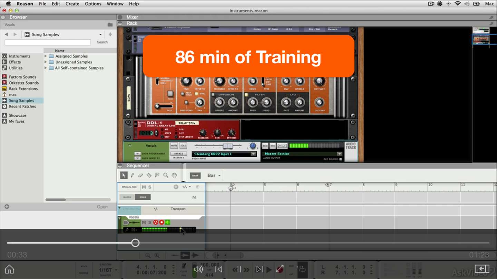
Task: Click the Wi-Fi icon in menu bar
Action: click(458, 4)
